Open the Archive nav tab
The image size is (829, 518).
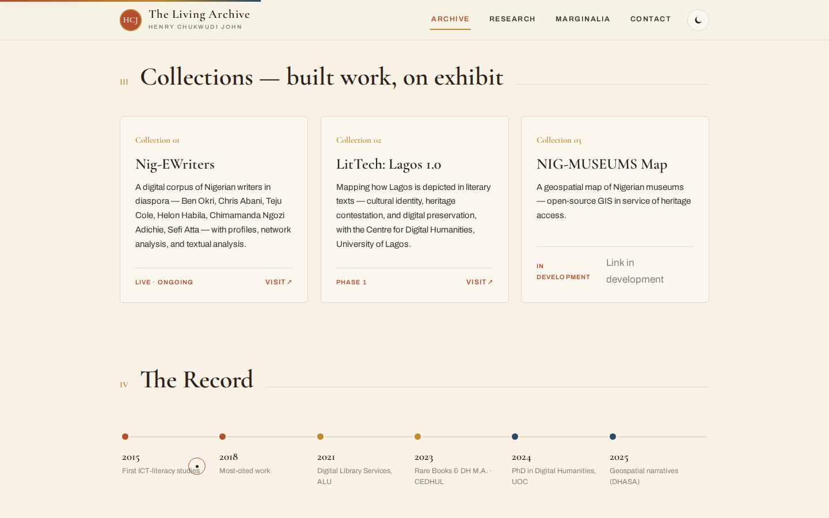click(450, 19)
